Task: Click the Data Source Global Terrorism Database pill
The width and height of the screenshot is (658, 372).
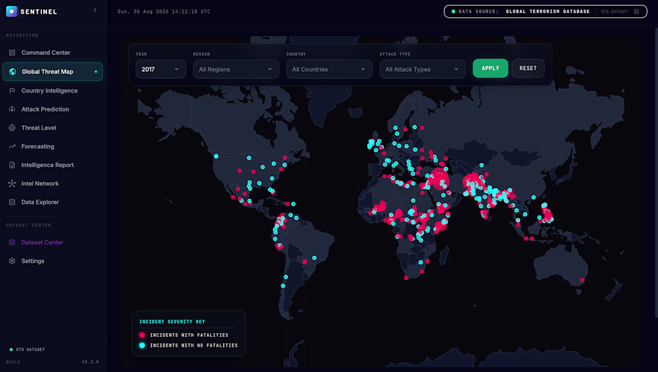Action: click(x=545, y=11)
